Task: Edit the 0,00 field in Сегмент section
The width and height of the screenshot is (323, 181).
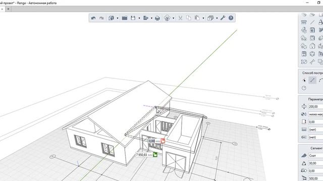Action: 315,171
